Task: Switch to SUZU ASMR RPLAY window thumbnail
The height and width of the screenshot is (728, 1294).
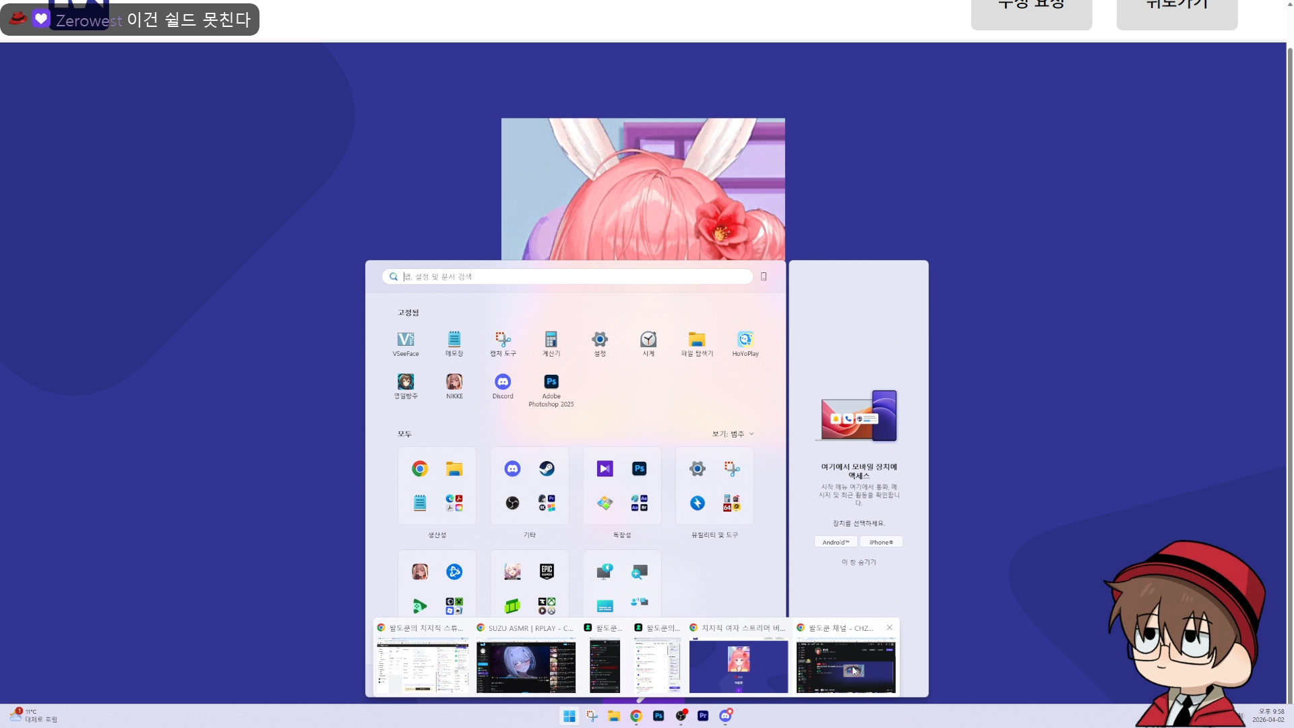Action: tap(526, 665)
